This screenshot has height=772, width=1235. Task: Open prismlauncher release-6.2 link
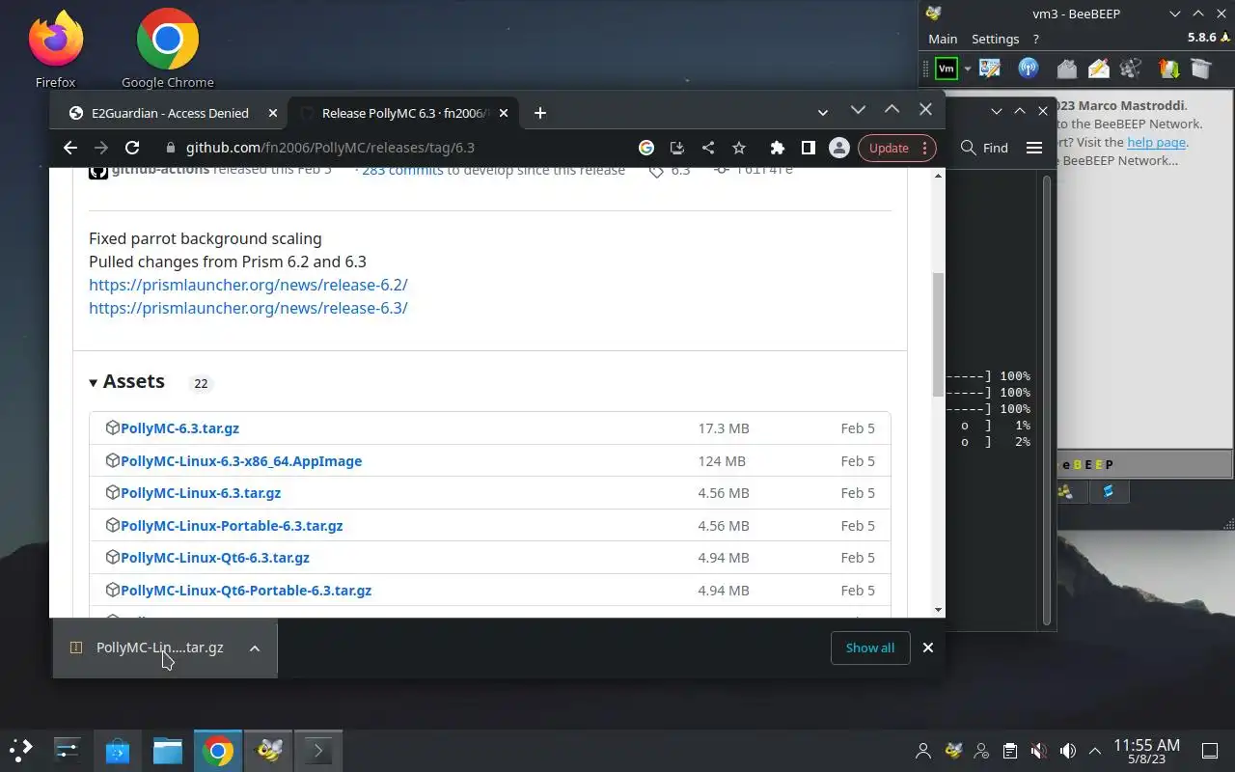248,285
